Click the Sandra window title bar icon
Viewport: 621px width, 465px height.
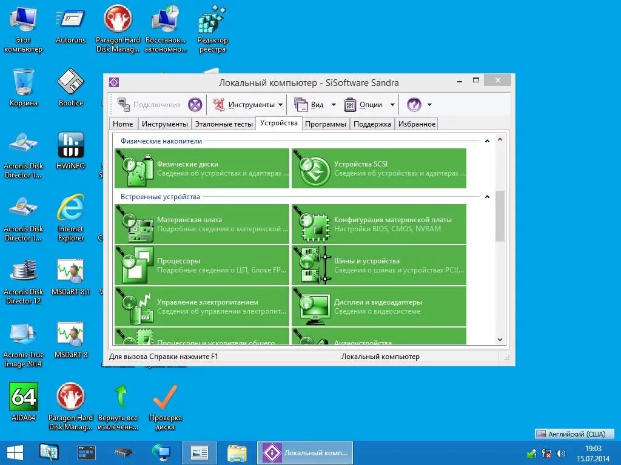(x=114, y=82)
